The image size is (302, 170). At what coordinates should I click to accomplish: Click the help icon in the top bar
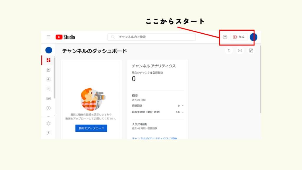225,37
